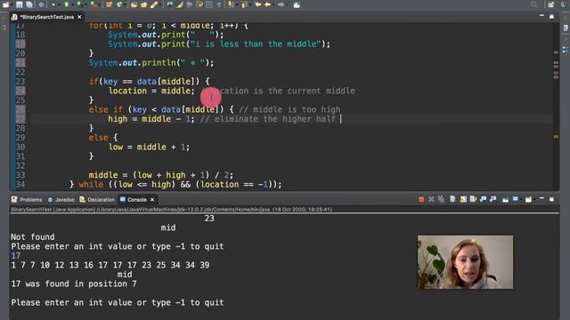This screenshot has width=570, height=320.
Task: Click console text '17 was found in position 7'
Action: click(74, 284)
